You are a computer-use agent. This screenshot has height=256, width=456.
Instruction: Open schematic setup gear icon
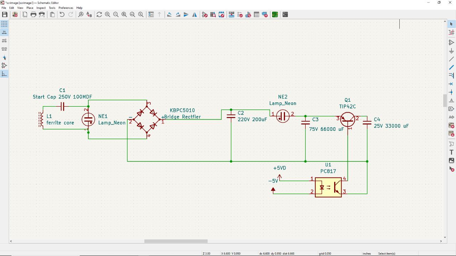[15, 15]
